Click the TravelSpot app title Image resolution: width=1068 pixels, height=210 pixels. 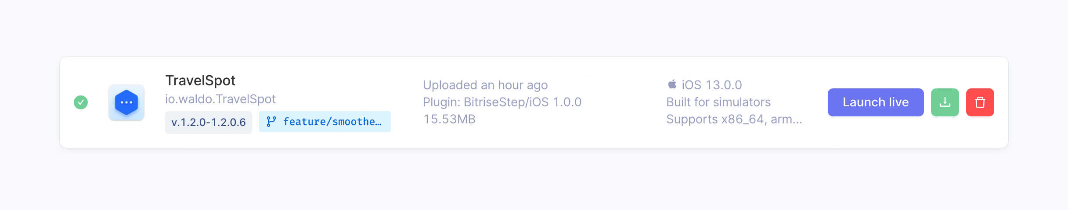tap(200, 80)
